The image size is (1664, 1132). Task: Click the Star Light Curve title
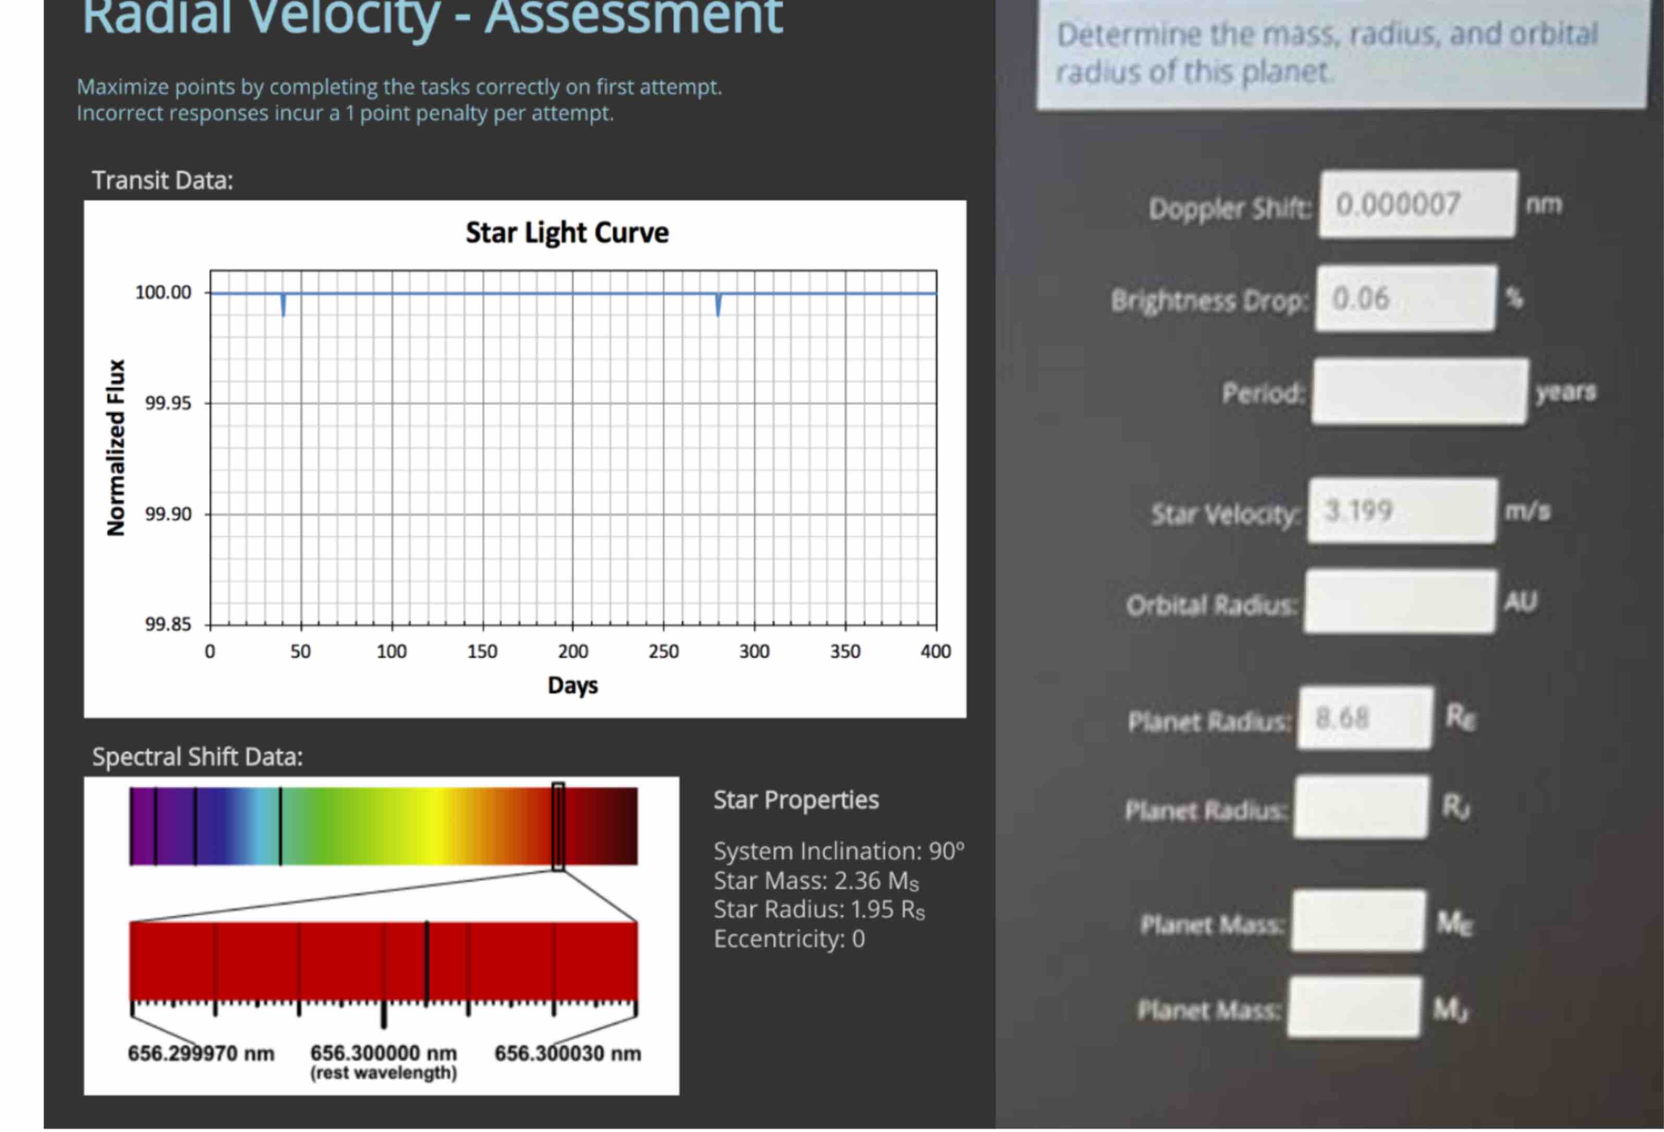pyautogui.click(x=566, y=232)
